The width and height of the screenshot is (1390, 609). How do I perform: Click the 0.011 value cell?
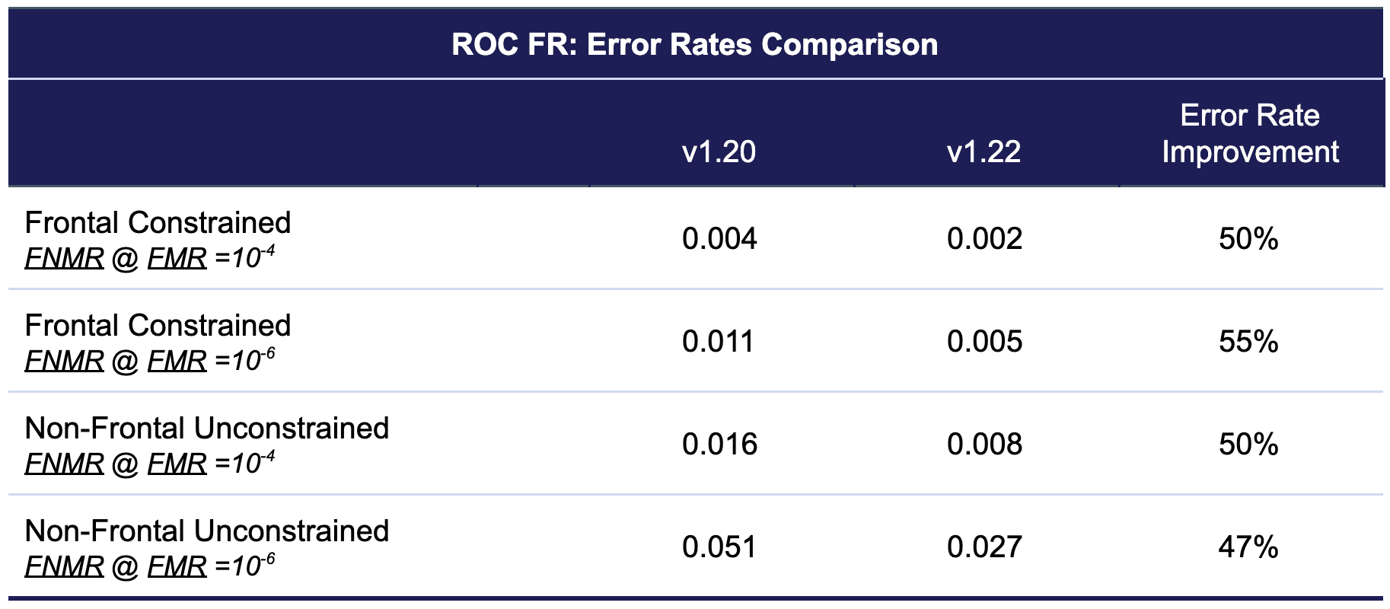point(718,341)
